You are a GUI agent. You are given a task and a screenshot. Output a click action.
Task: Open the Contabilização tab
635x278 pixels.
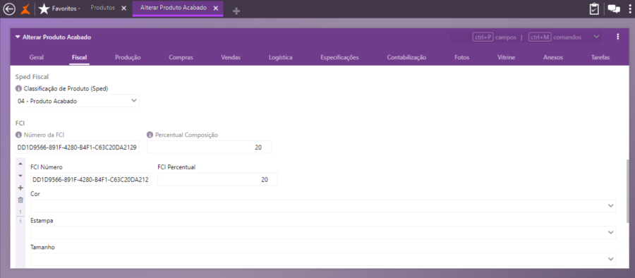pyautogui.click(x=406, y=58)
